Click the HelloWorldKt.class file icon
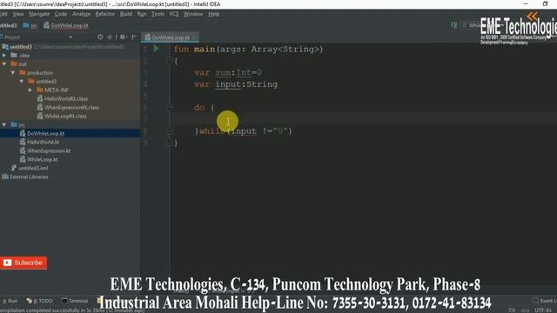This screenshot has height=313, width=557. 40,98
